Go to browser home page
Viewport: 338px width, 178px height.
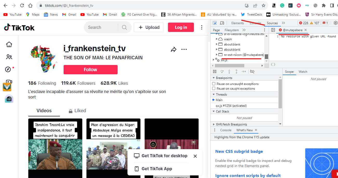click(x=30, y=5)
